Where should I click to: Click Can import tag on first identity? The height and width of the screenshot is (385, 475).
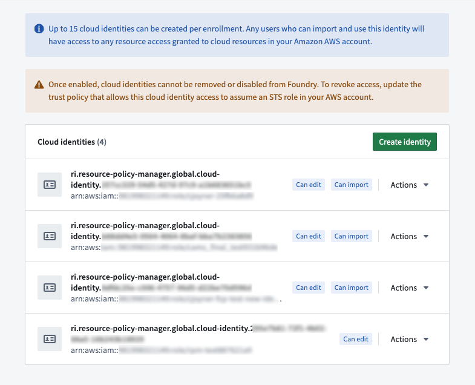coord(352,185)
